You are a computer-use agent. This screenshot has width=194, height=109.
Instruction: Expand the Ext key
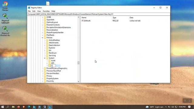45,51
